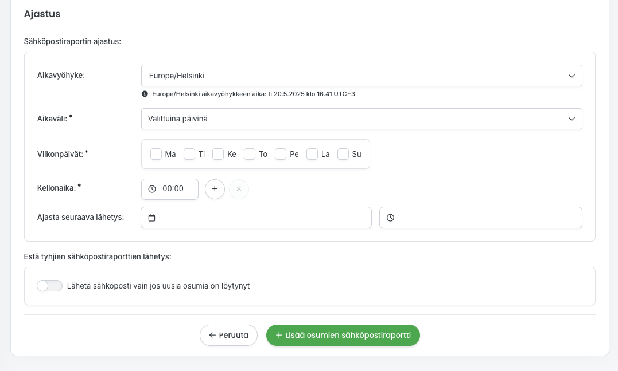
Task: Click the 00:00 time input field
Action: [x=173, y=189]
